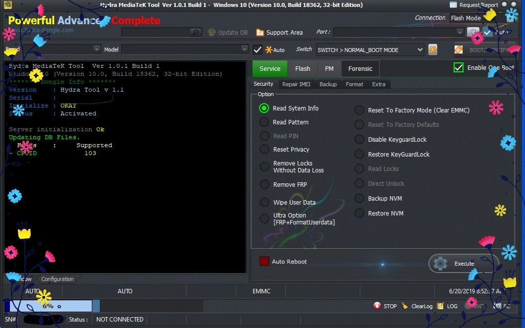
Task: Click the star button next to Switch dropdown
Action: (x=433, y=50)
